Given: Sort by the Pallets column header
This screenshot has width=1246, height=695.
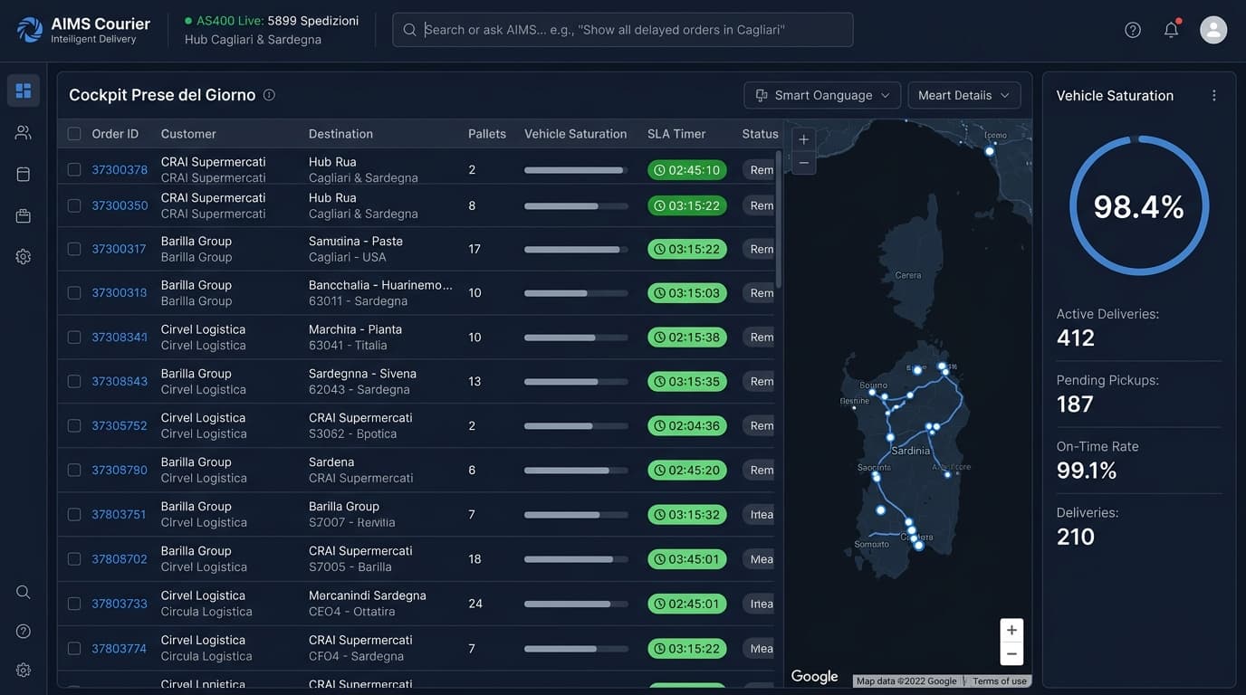Looking at the screenshot, I should (487, 134).
